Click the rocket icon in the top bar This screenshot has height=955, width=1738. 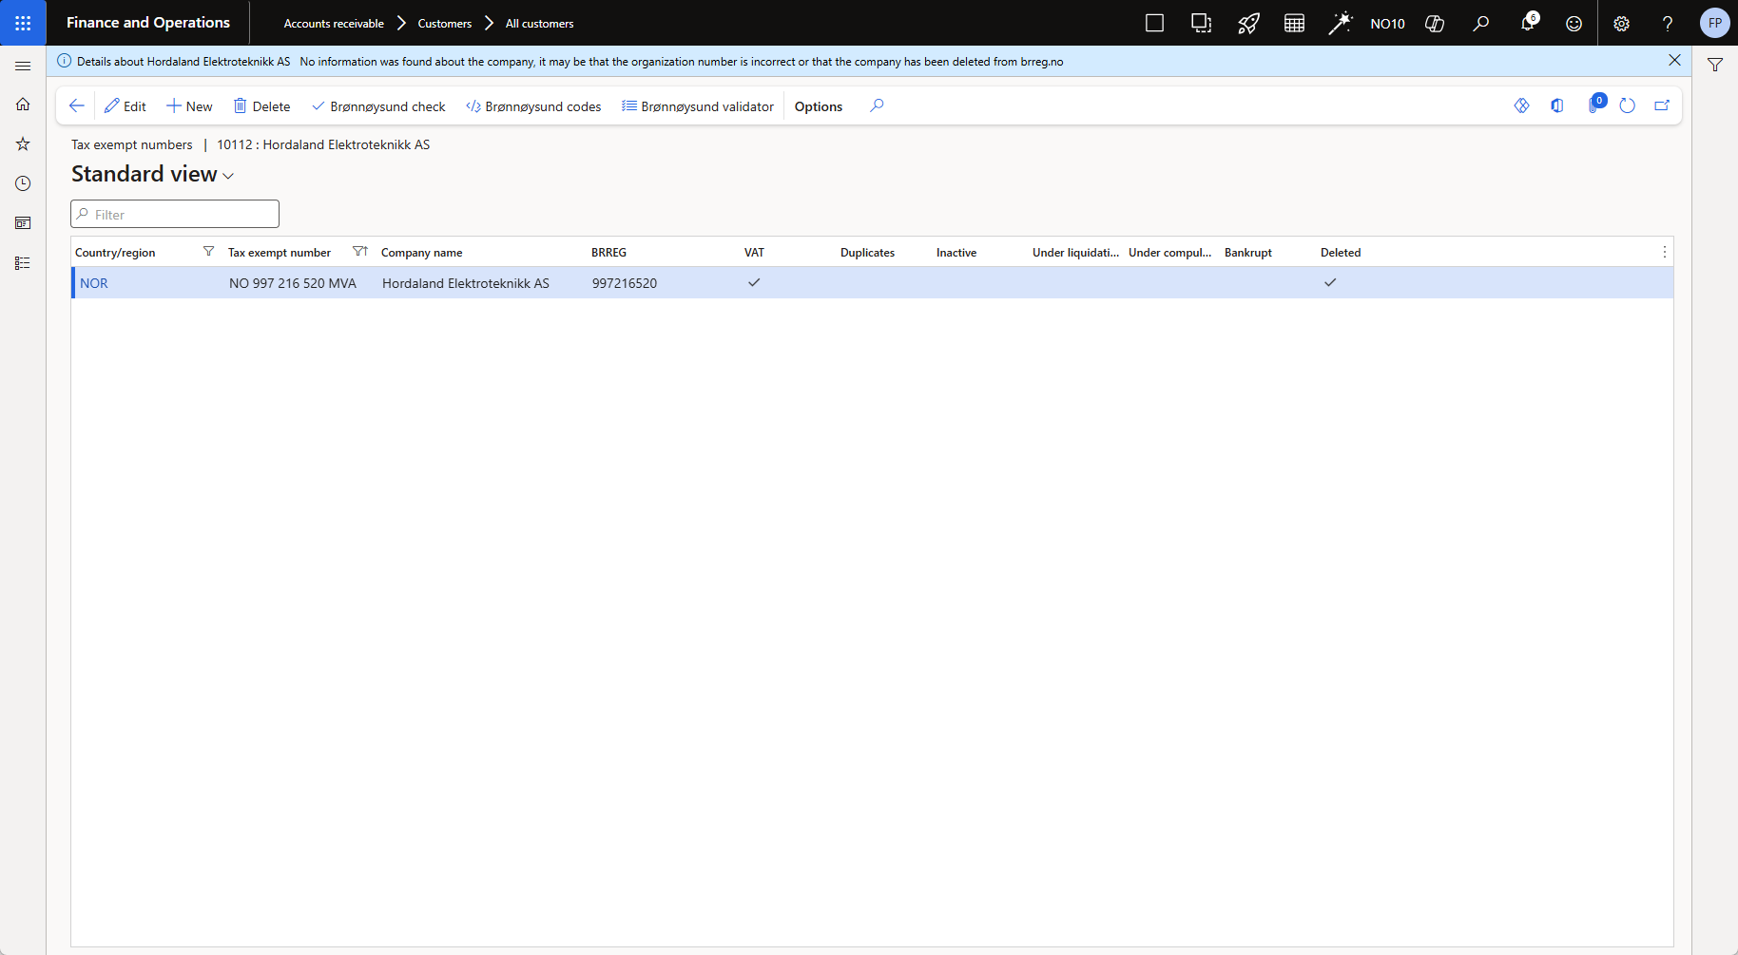click(x=1248, y=23)
